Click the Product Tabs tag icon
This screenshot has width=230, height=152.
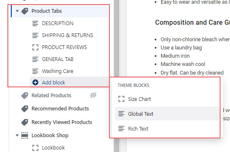(x=25, y=11)
